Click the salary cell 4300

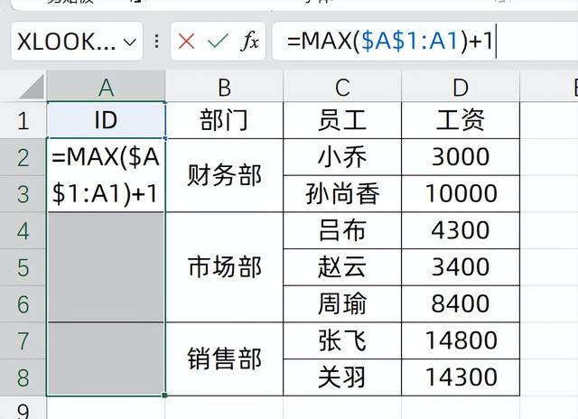[x=461, y=230]
